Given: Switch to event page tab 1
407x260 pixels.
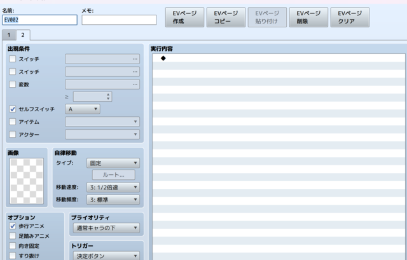Looking at the screenshot, I should (x=9, y=35).
